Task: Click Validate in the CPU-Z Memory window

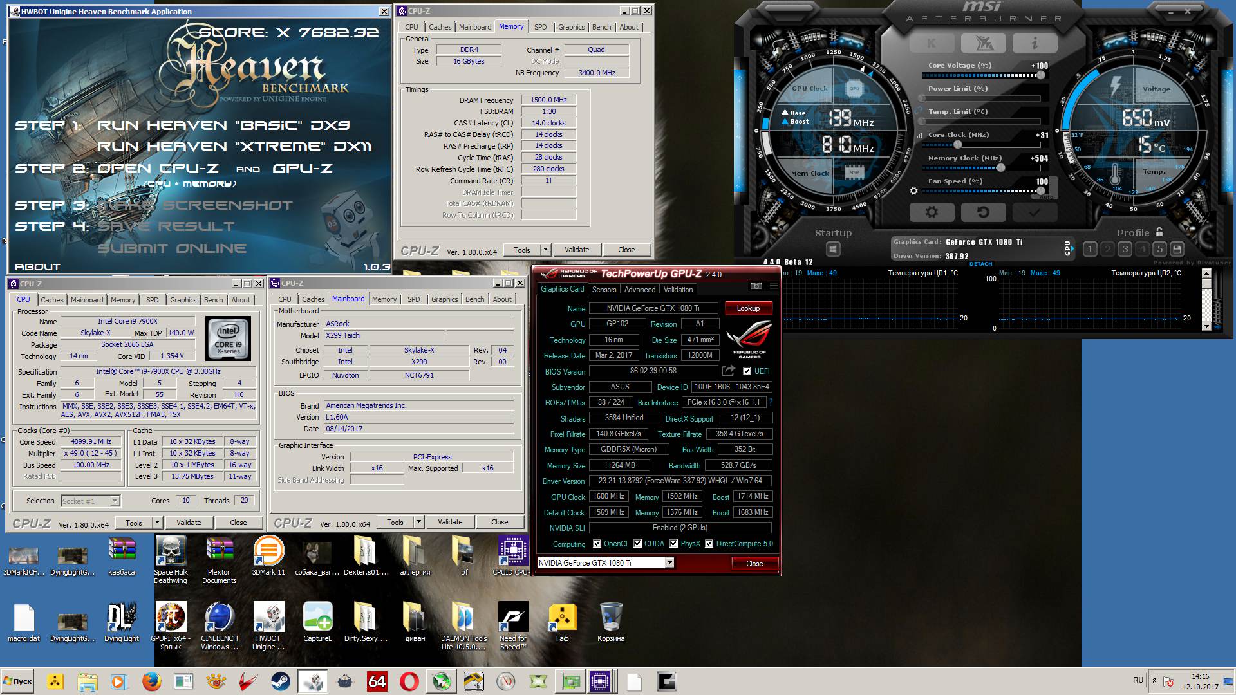Action: click(577, 250)
